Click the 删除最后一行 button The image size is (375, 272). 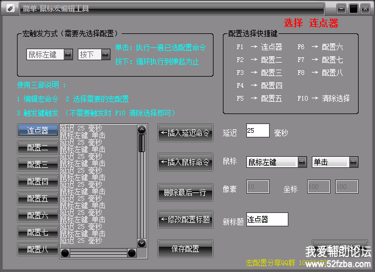click(185, 192)
